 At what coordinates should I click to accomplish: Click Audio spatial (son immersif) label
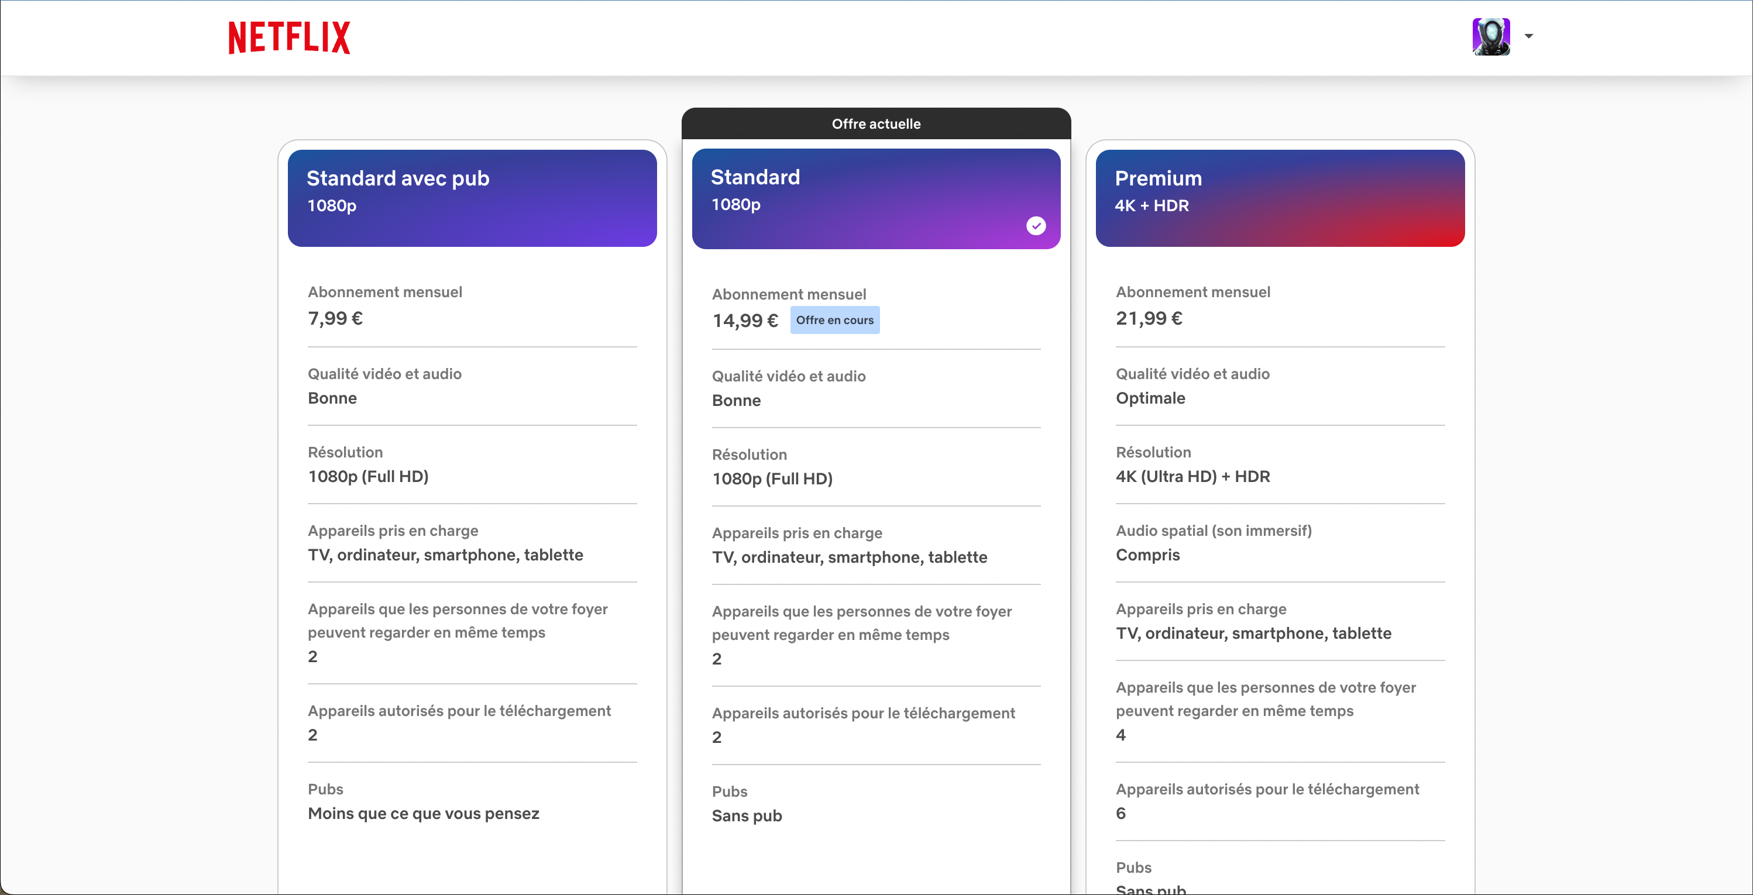click(1214, 531)
